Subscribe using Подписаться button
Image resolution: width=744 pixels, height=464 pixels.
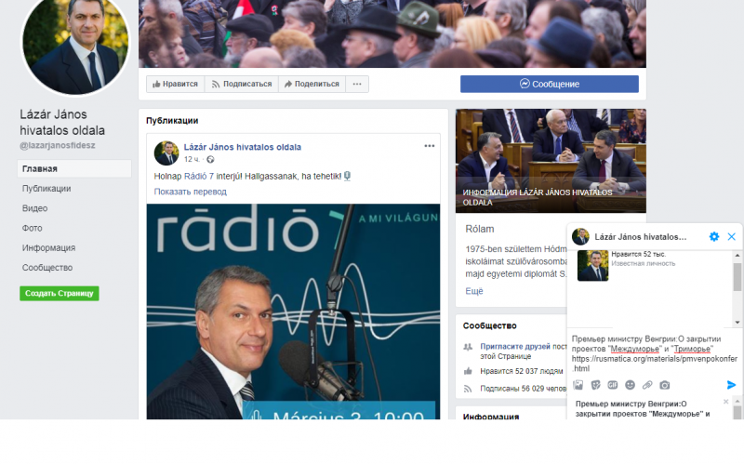coord(242,84)
